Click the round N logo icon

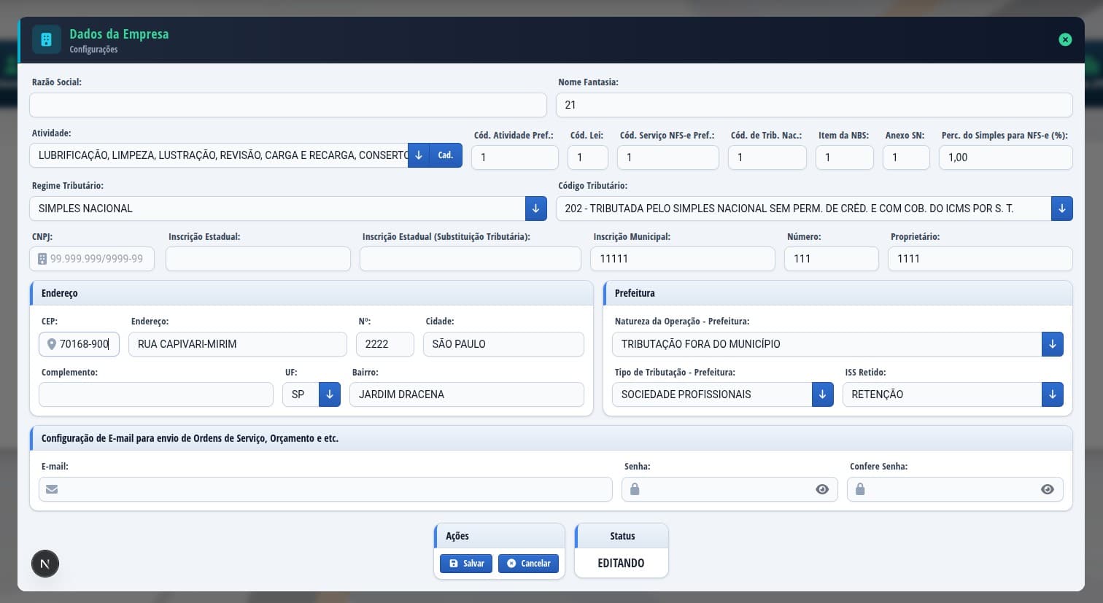tap(45, 564)
